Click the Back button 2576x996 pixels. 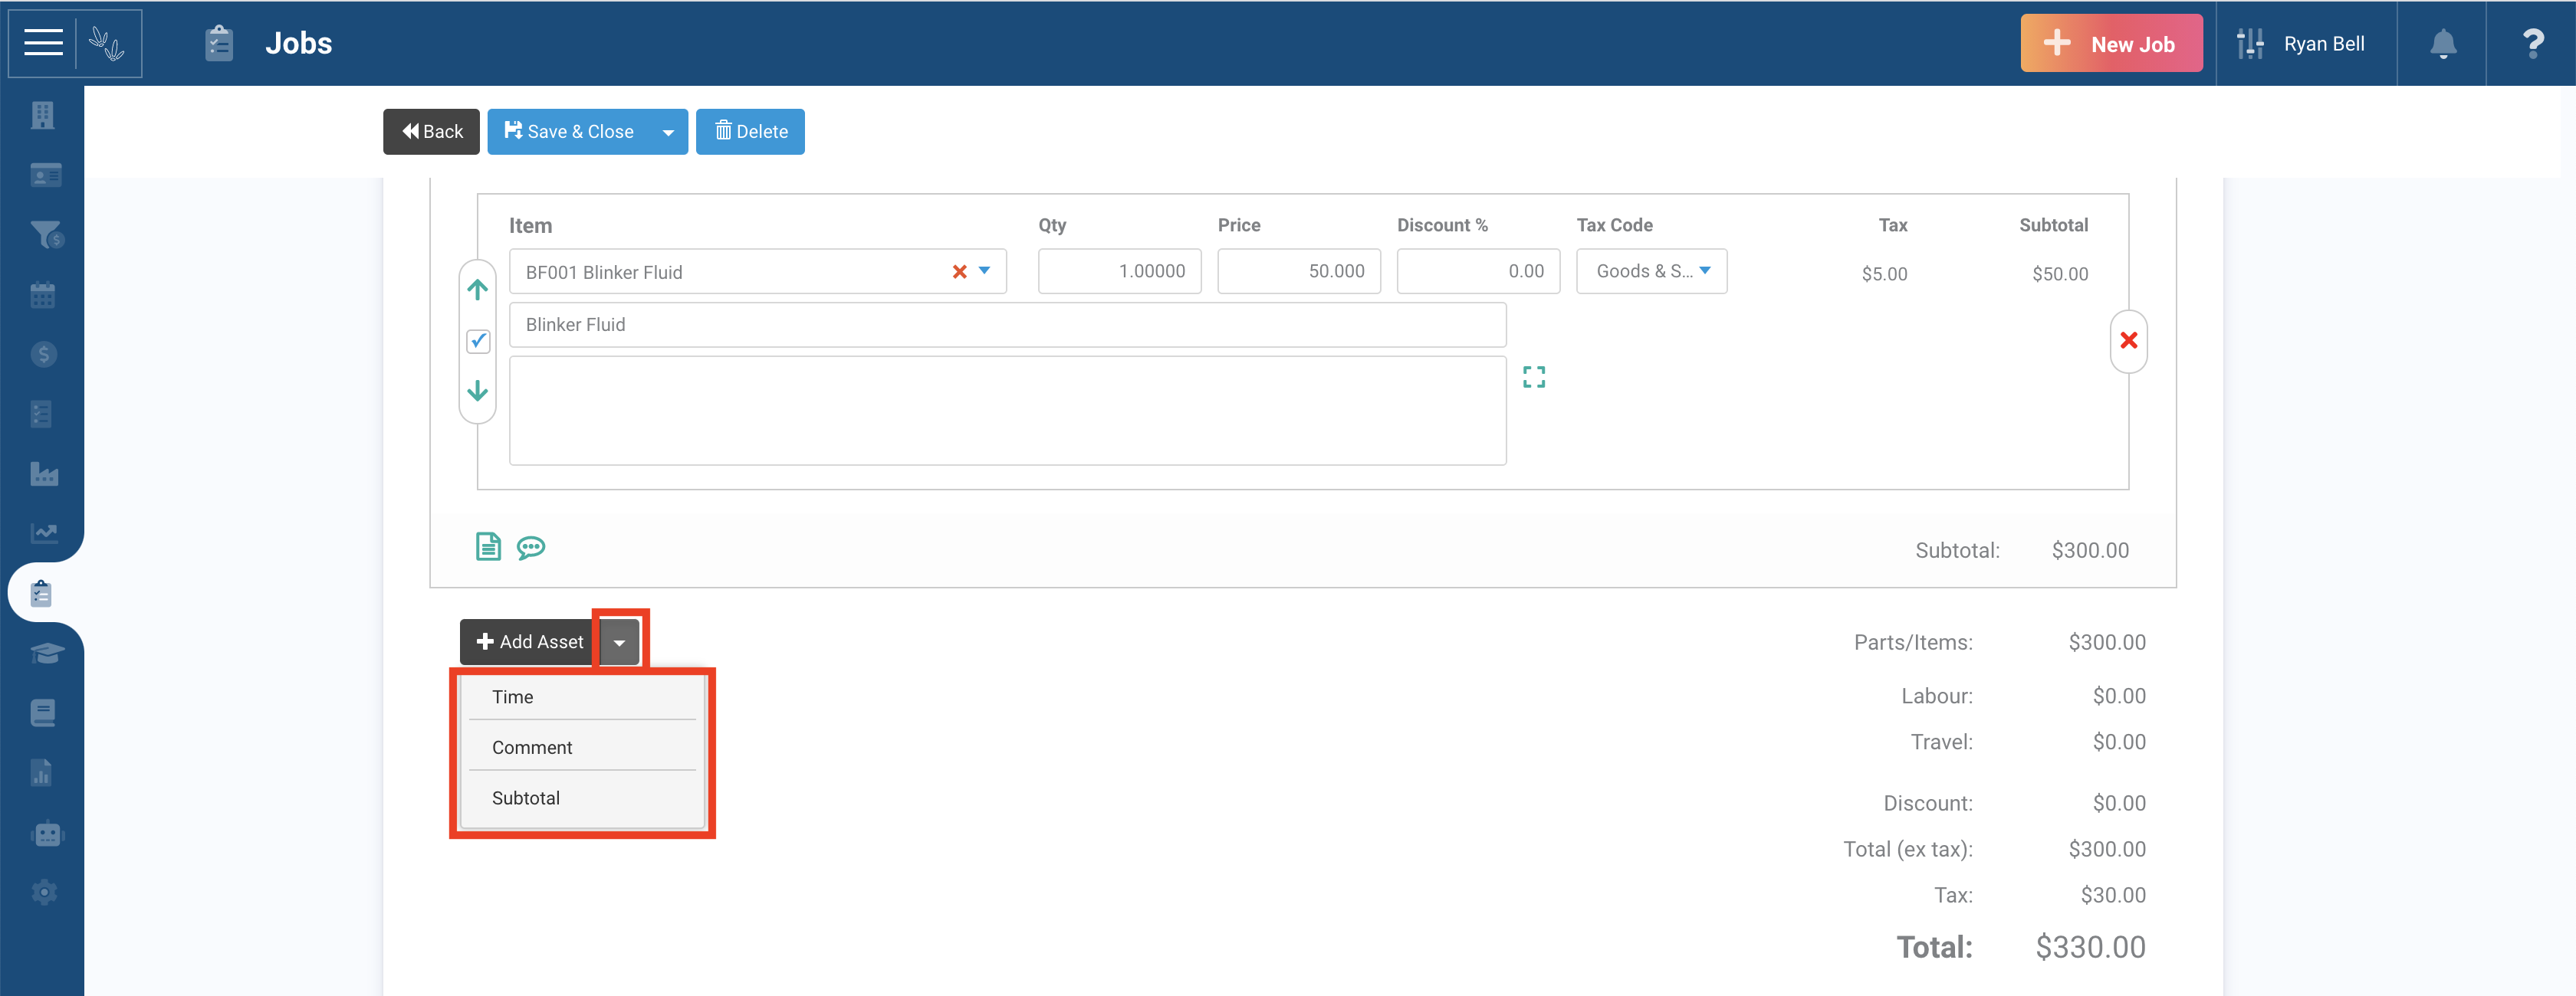(431, 132)
